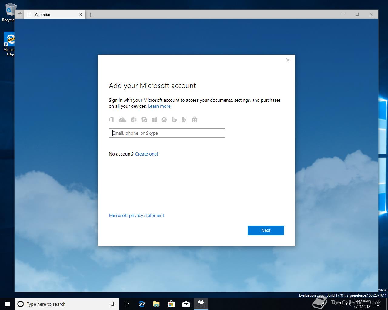This screenshot has width=388, height=310.
Task: Focus the Email, phone, or Skype field
Action: 167,133
